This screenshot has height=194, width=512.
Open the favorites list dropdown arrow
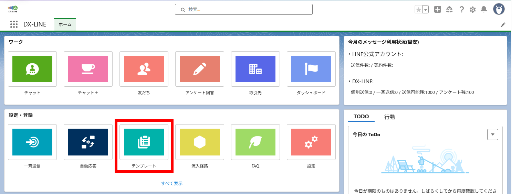tap(426, 10)
